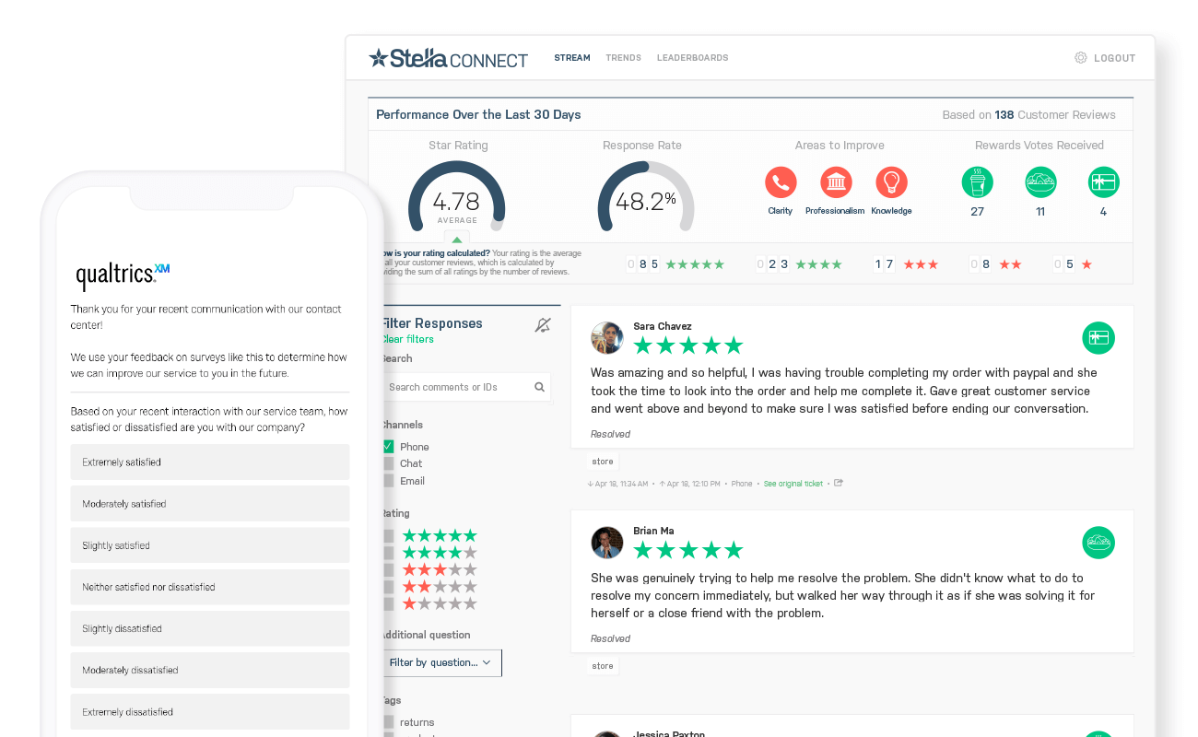The width and height of the screenshot is (1198, 737).
Task: Click Sara Chavez's avatar photo
Action: (607, 338)
